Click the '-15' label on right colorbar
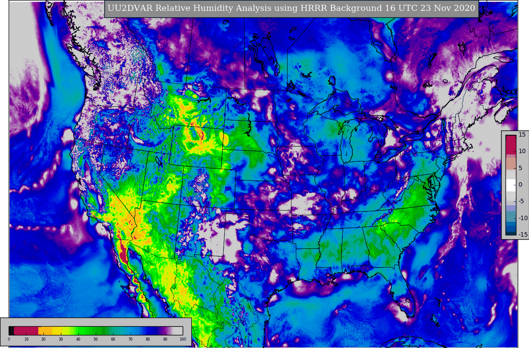 (523, 234)
